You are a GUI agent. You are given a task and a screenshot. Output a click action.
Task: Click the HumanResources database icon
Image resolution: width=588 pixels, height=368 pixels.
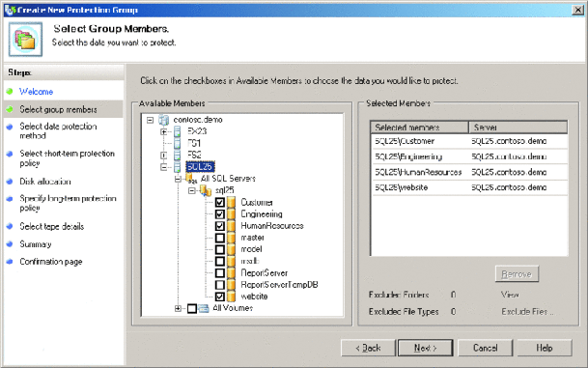pos(232,226)
